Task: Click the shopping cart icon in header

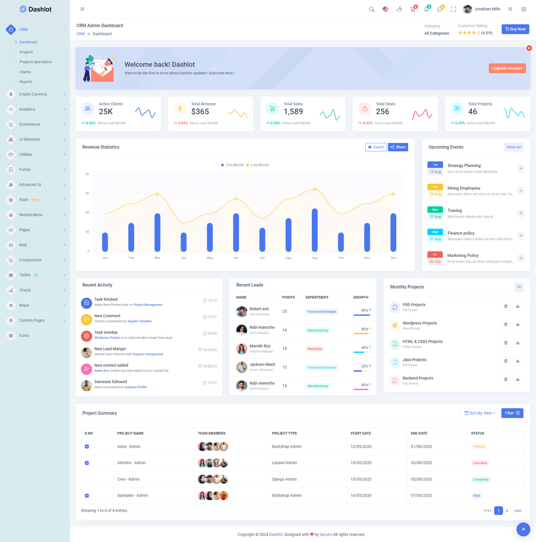Action: pyautogui.click(x=412, y=9)
